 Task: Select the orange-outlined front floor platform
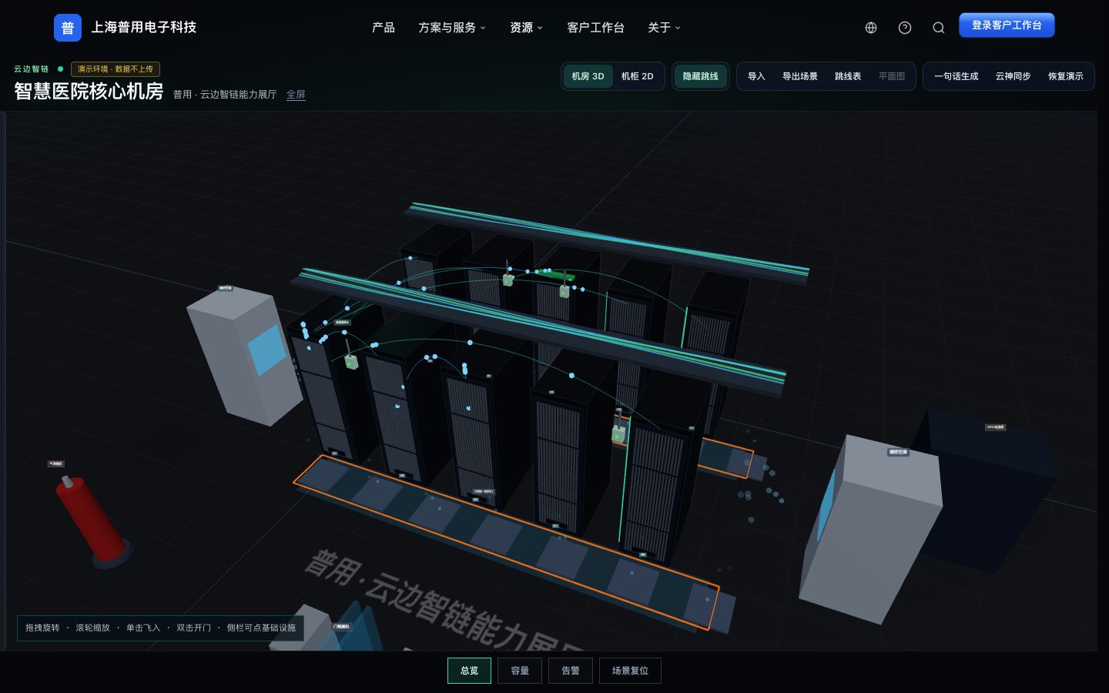click(x=504, y=543)
